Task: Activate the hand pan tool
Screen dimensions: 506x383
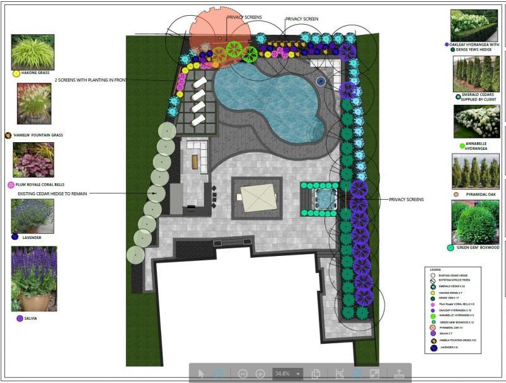Action: pos(218,374)
